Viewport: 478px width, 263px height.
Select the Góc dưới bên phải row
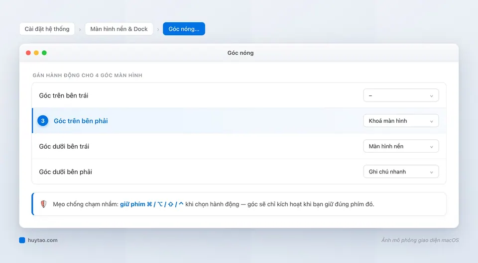239,172
